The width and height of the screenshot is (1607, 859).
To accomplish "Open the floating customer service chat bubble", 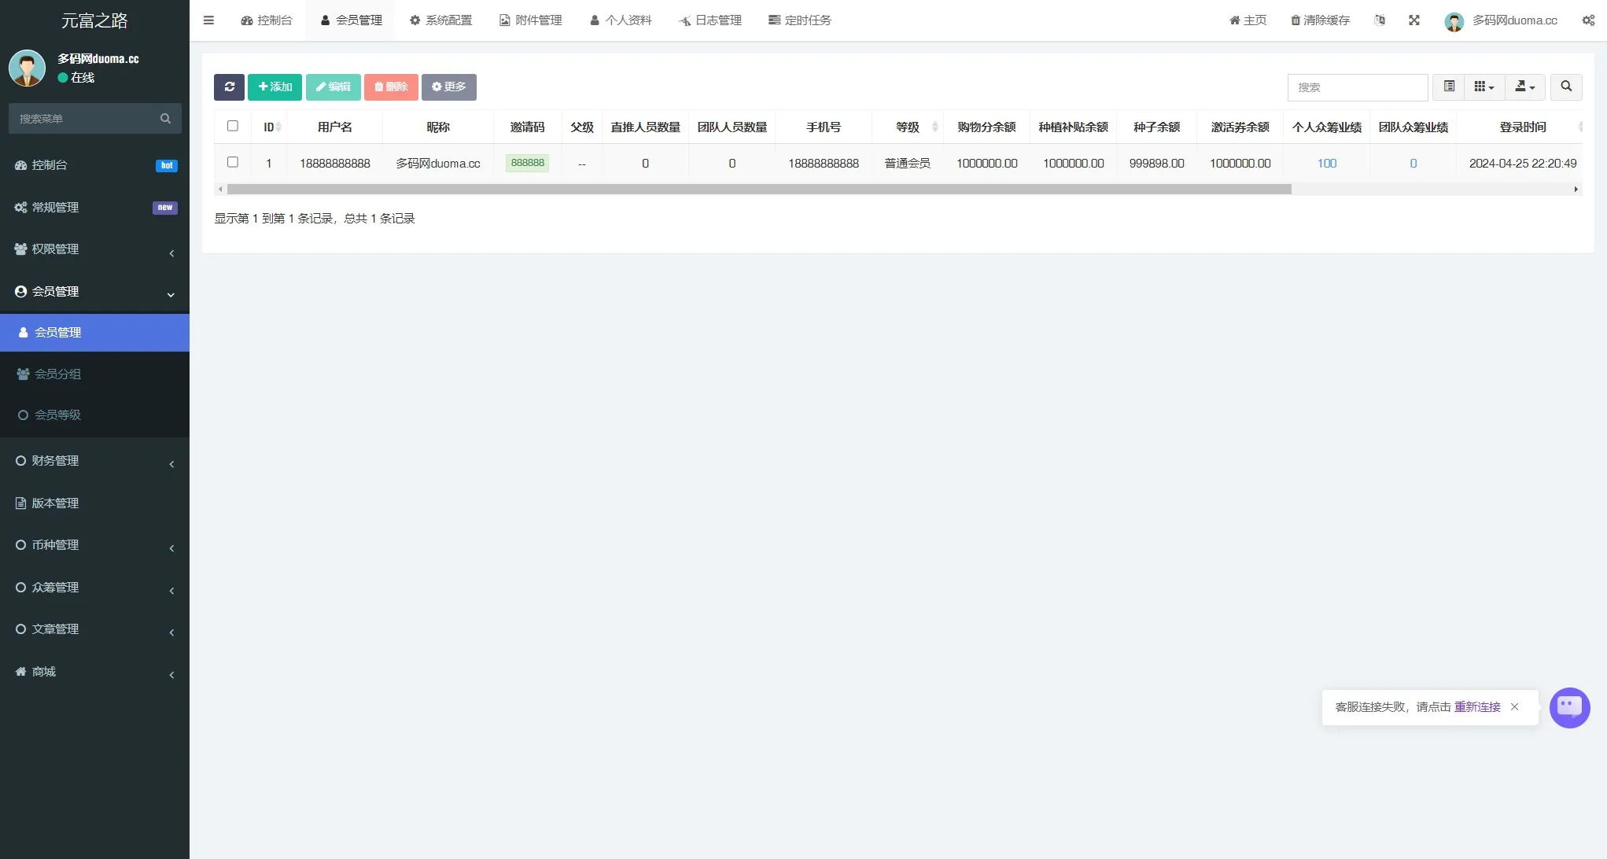I will (x=1569, y=707).
